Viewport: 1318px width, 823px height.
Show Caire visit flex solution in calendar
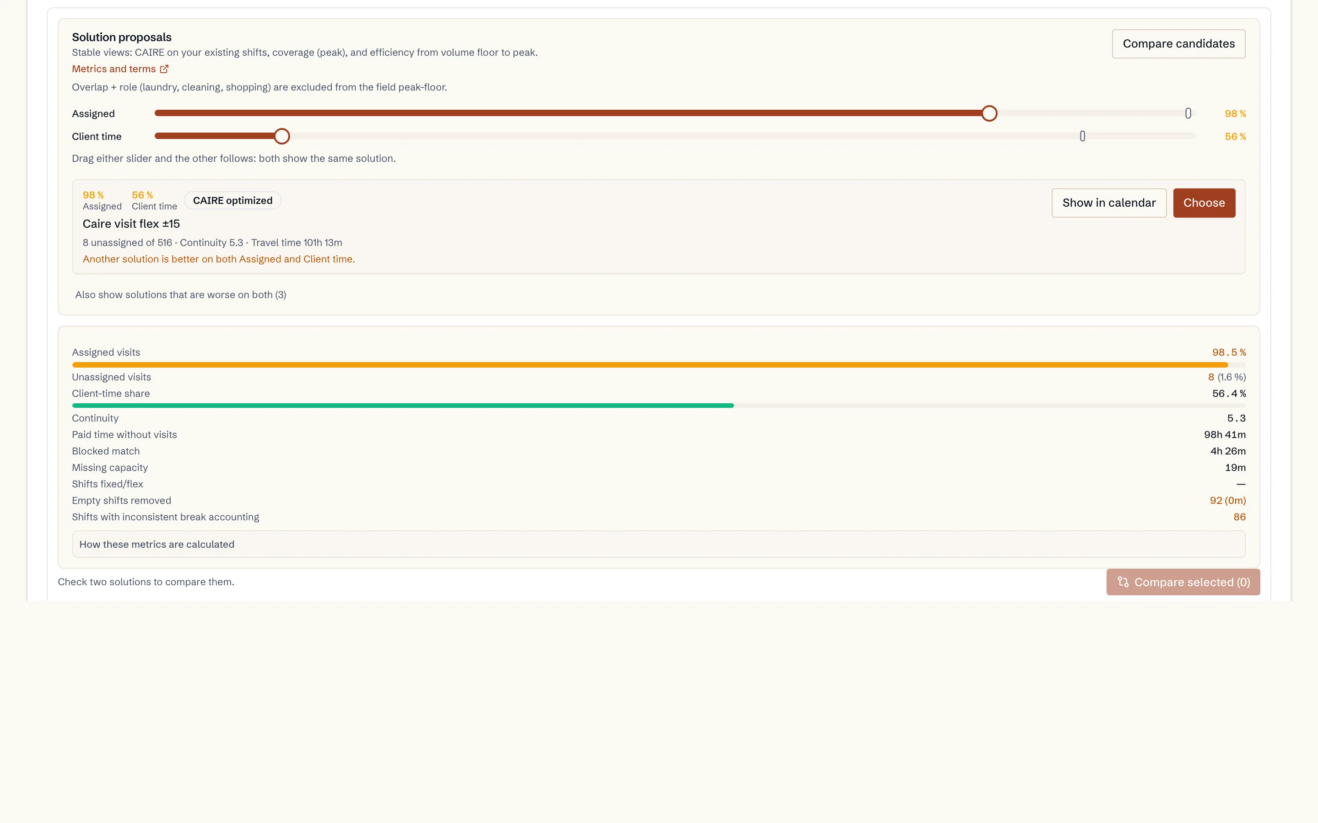coord(1108,203)
